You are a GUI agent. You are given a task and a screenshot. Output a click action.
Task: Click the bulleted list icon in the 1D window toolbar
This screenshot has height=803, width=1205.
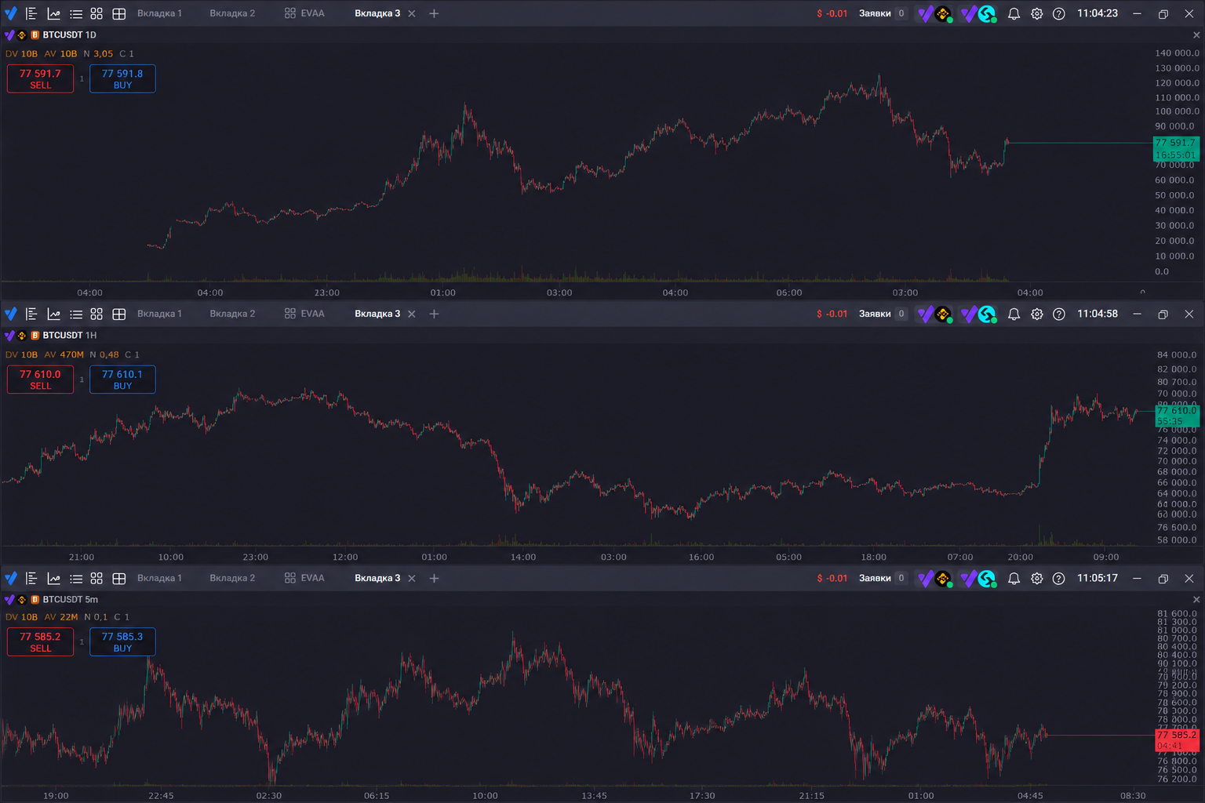pos(75,13)
